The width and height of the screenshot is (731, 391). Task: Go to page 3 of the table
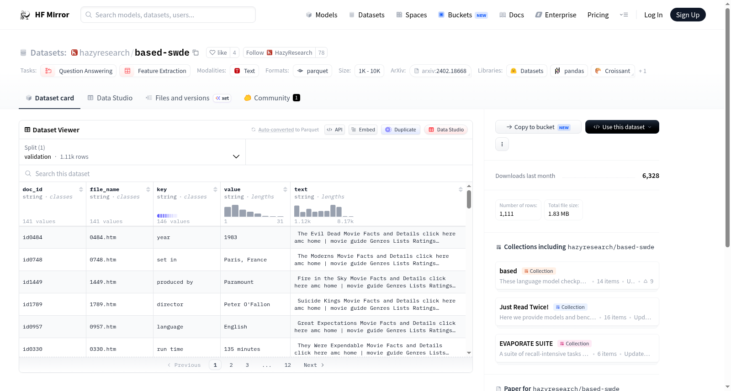(247, 365)
